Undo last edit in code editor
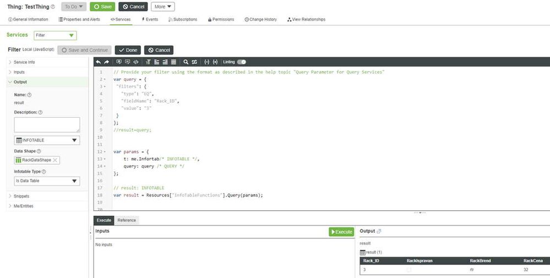This screenshot has height=278, width=550. [x=98, y=62]
